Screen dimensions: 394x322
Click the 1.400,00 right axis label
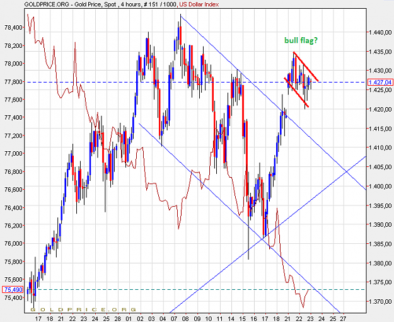click(x=380, y=186)
